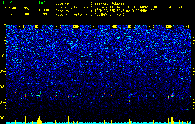Click the 0.8 kHz axis tick label
195x124 pixels.
click(3, 87)
